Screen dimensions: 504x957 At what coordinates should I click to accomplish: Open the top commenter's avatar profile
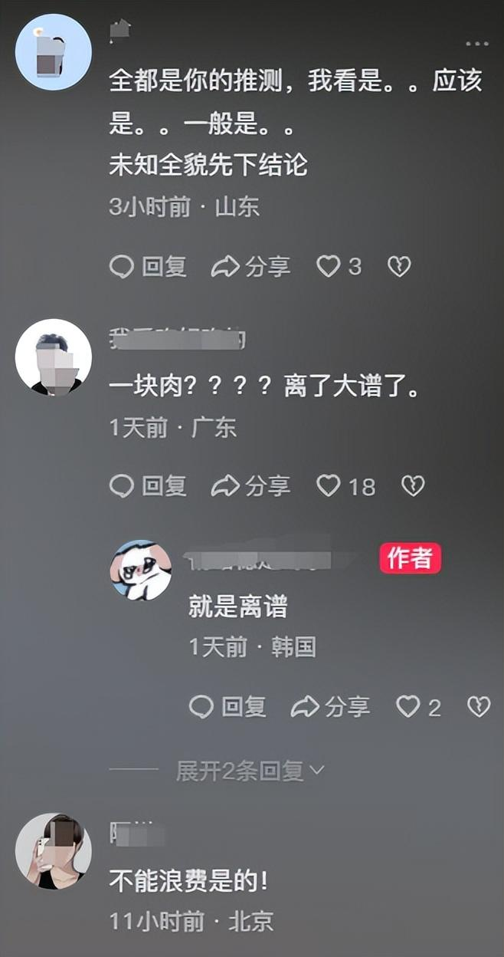[x=54, y=52]
